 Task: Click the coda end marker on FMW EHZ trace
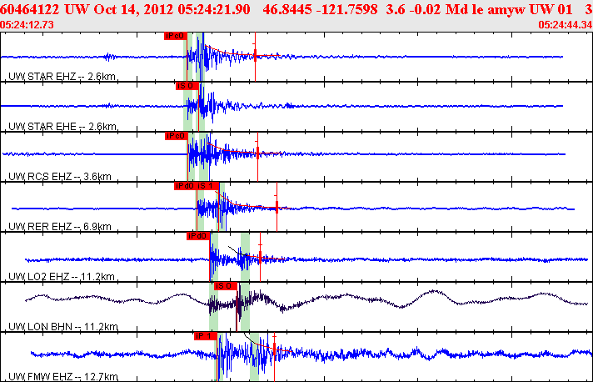click(x=274, y=349)
